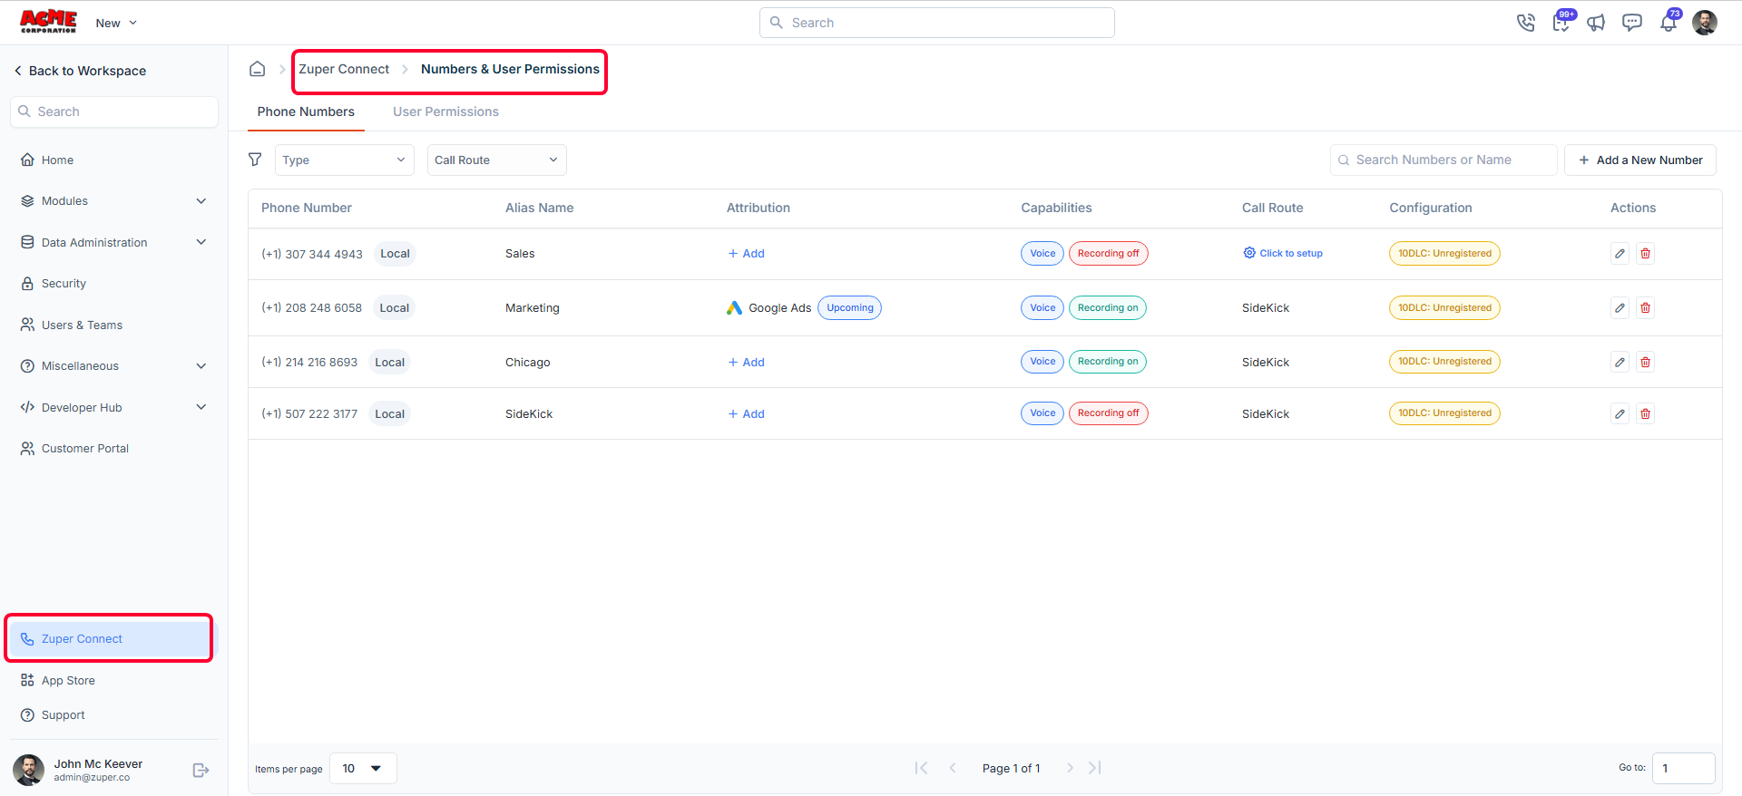Open the notifications bell icon
The width and height of the screenshot is (1742, 796).
[x=1669, y=23]
